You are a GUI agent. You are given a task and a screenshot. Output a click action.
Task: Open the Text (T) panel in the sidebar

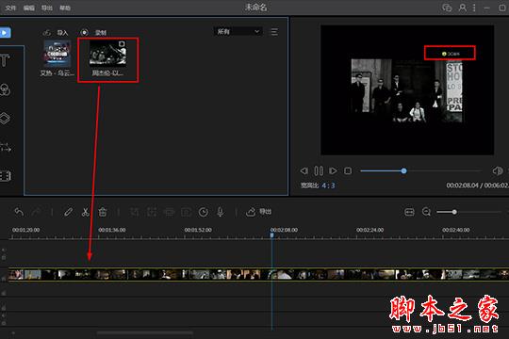5,60
